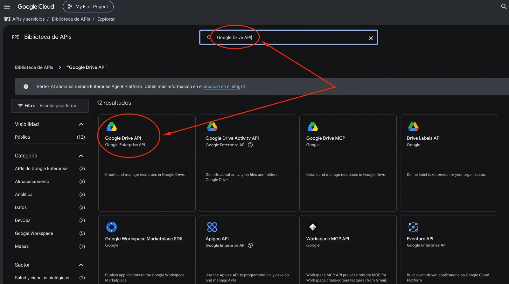Image resolution: width=509 pixels, height=284 pixels.
Task: Open the Drive Labels API result
Action: tap(423, 138)
